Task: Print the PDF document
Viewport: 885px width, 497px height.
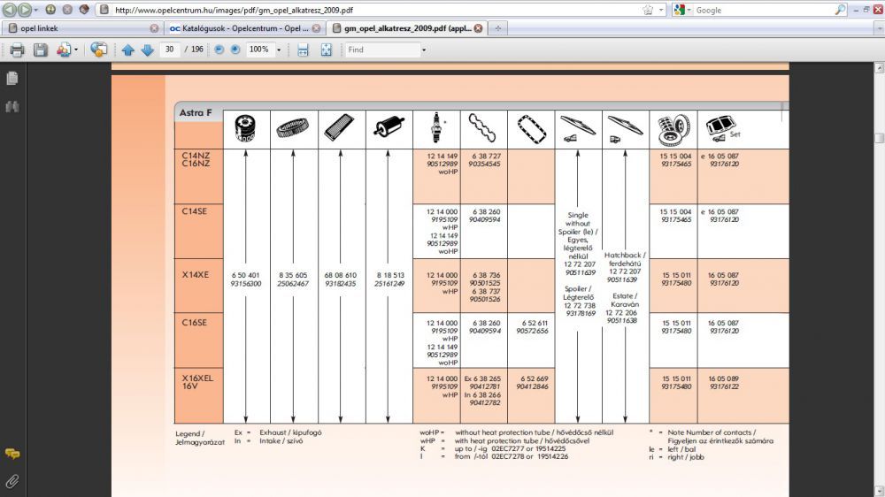Action: (x=17, y=50)
